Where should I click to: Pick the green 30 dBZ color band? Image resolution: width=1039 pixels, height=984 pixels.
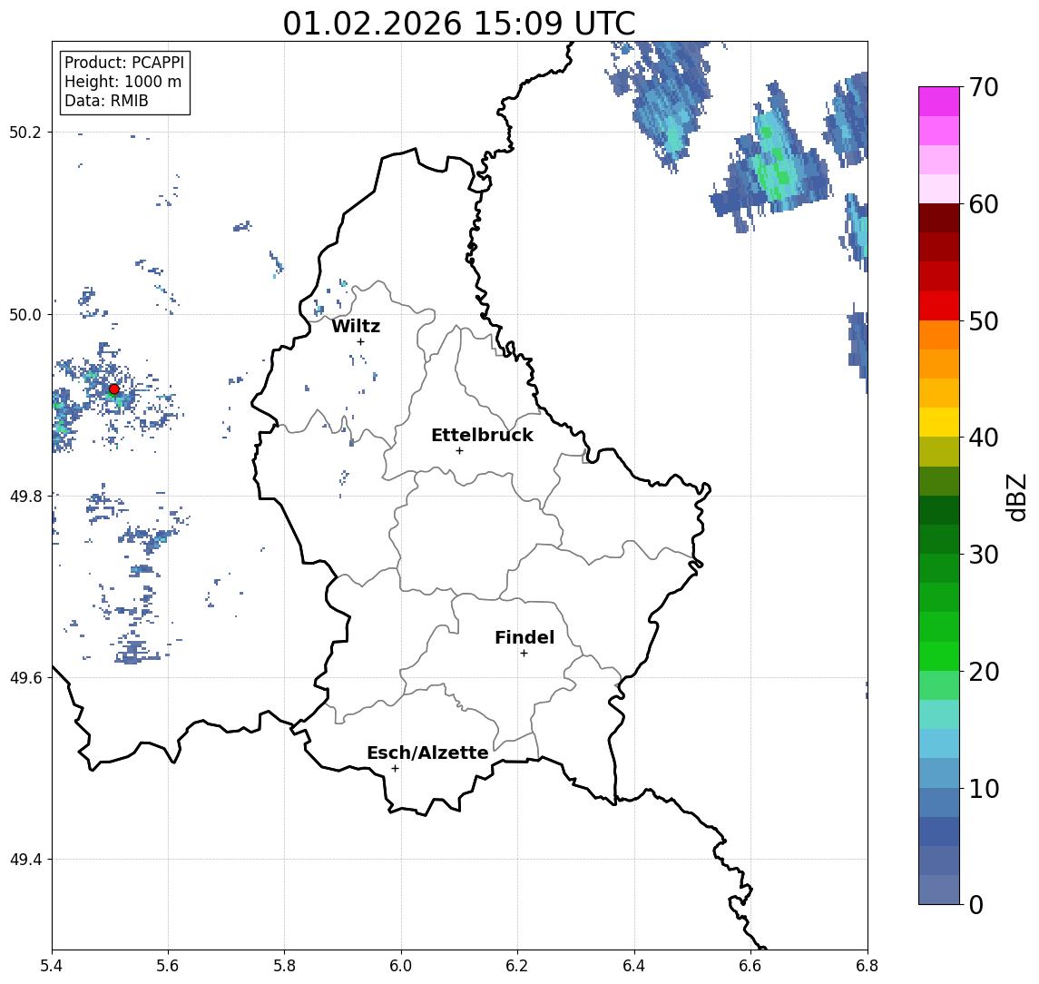tap(939, 568)
